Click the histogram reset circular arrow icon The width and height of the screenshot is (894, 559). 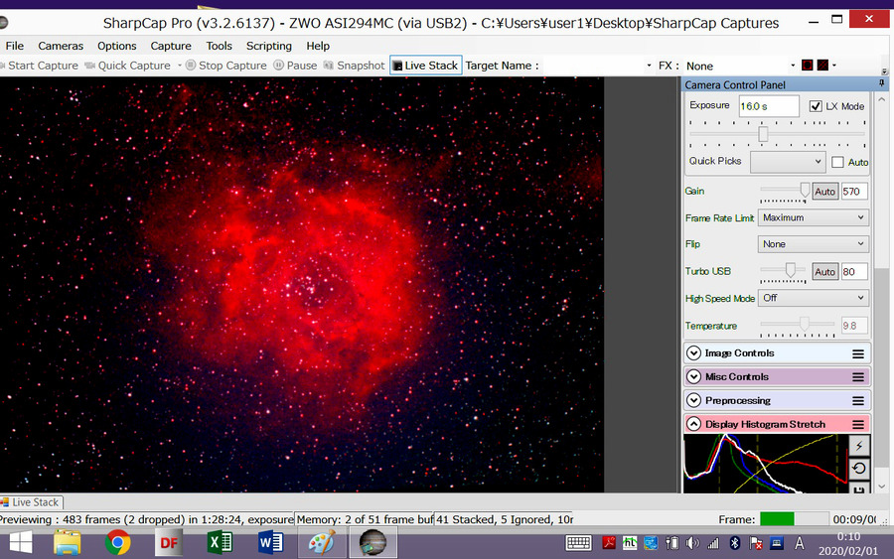click(x=859, y=469)
